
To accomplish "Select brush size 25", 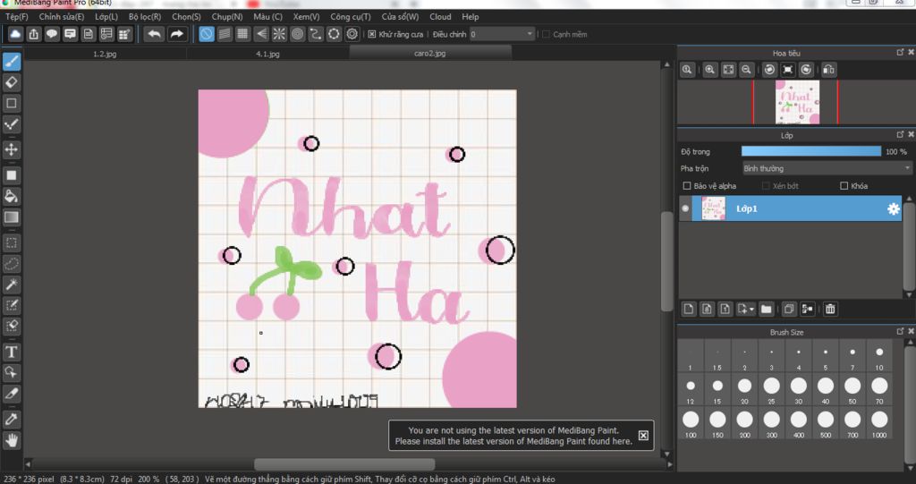I will click(772, 390).
